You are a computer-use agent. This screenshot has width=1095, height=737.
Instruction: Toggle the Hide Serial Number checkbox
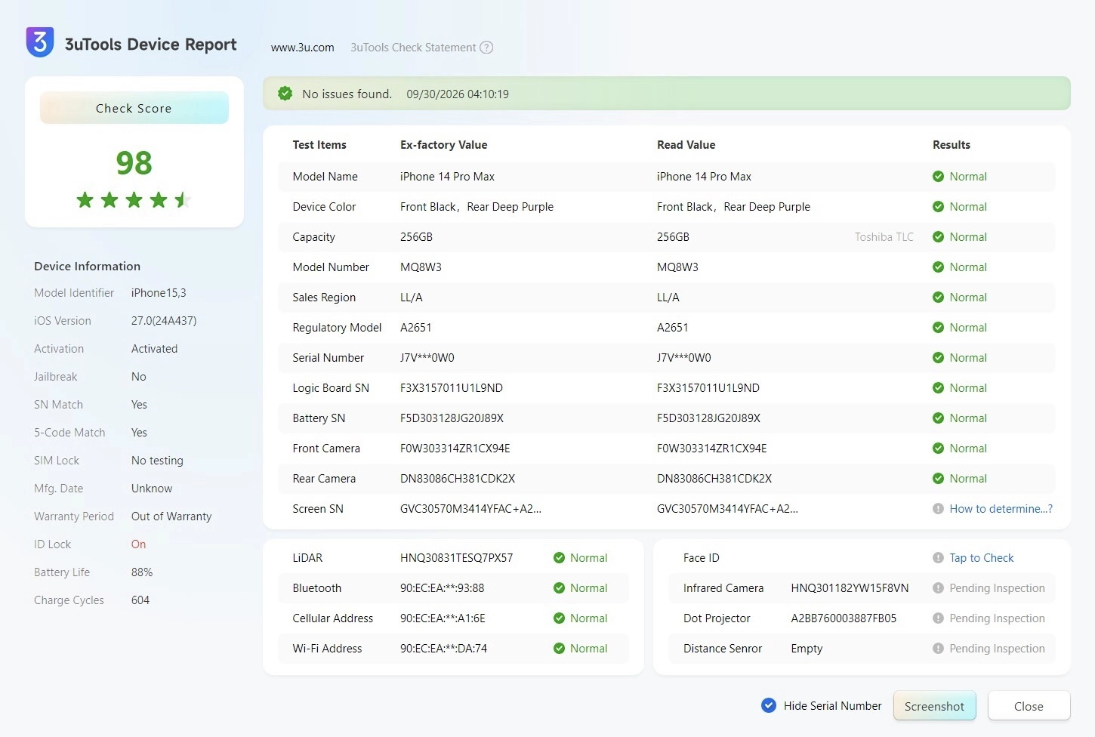(769, 705)
